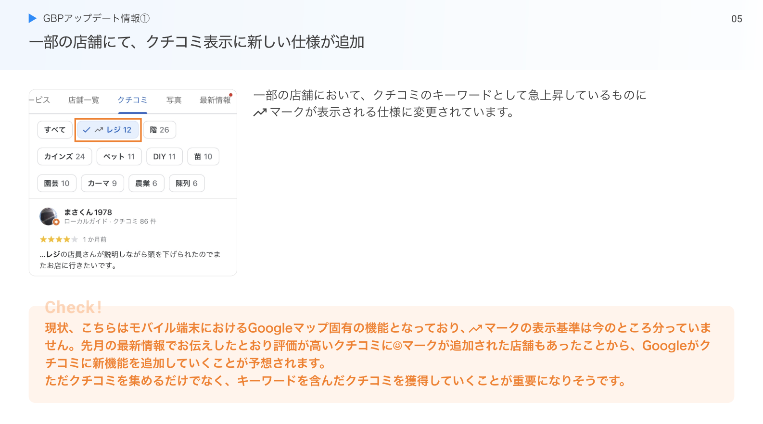Open the 最新情報 tab
The height and width of the screenshot is (424, 763).
[215, 100]
